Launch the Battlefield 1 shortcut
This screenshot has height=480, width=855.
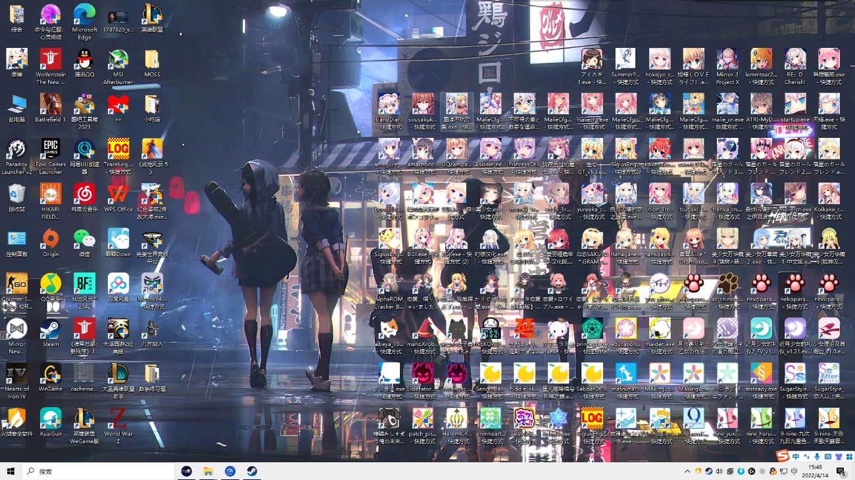click(51, 108)
